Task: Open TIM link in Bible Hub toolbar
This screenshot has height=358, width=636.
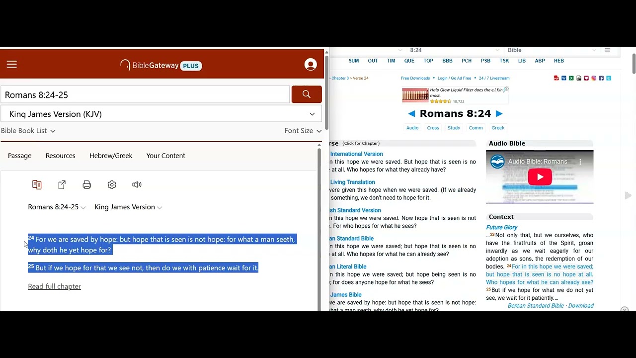Action: point(391,61)
